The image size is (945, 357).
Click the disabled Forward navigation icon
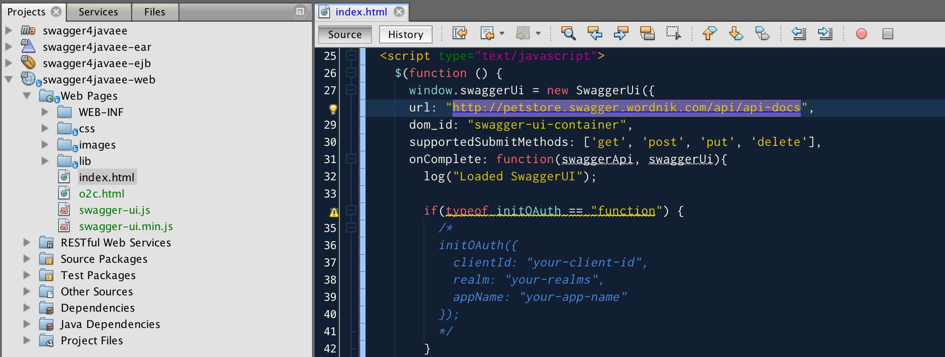pyautogui.click(x=523, y=34)
